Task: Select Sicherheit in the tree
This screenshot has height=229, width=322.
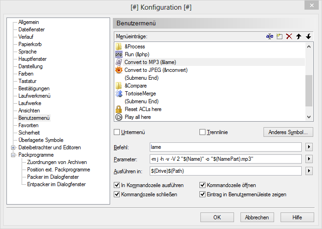Action: pos(29,133)
